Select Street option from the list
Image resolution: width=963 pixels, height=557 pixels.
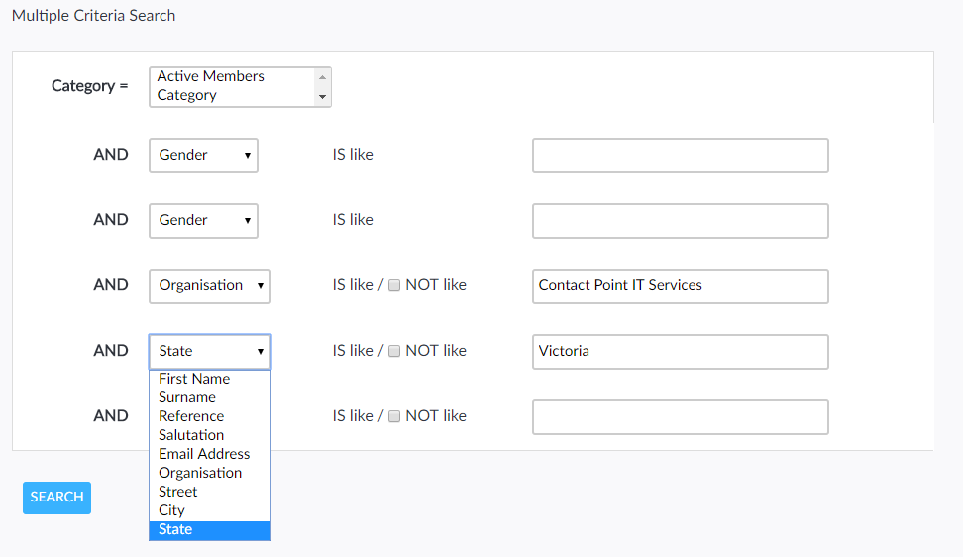[178, 492]
